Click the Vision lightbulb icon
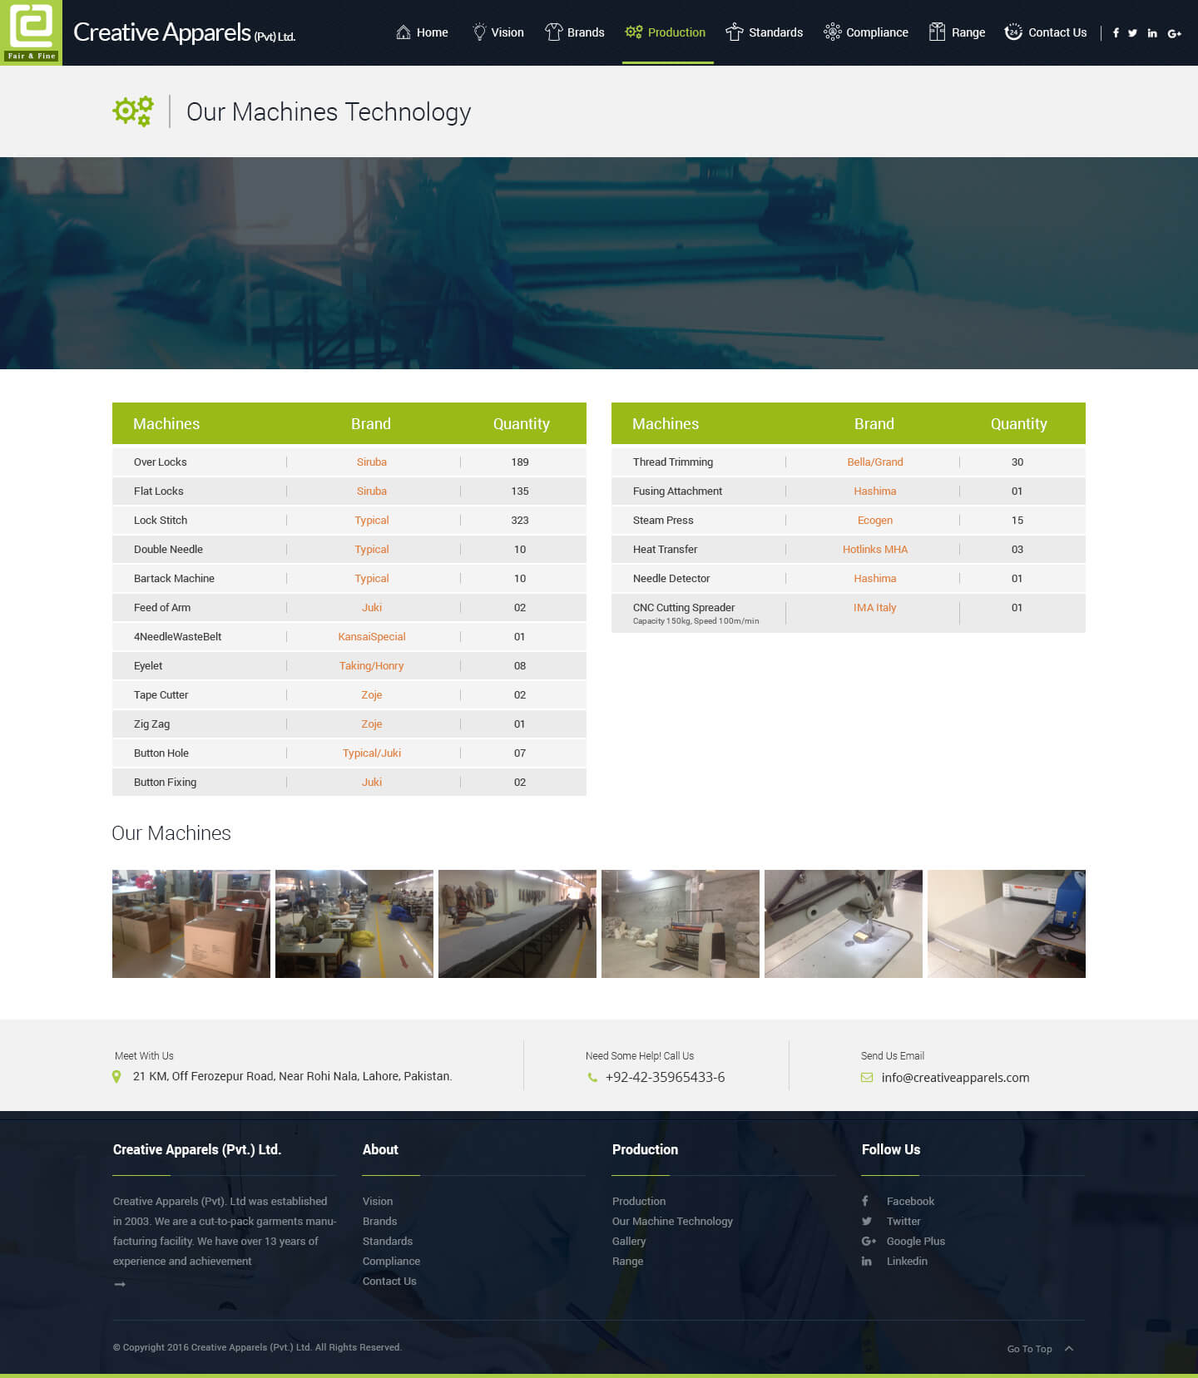This screenshot has height=1378, width=1198. pos(479,32)
